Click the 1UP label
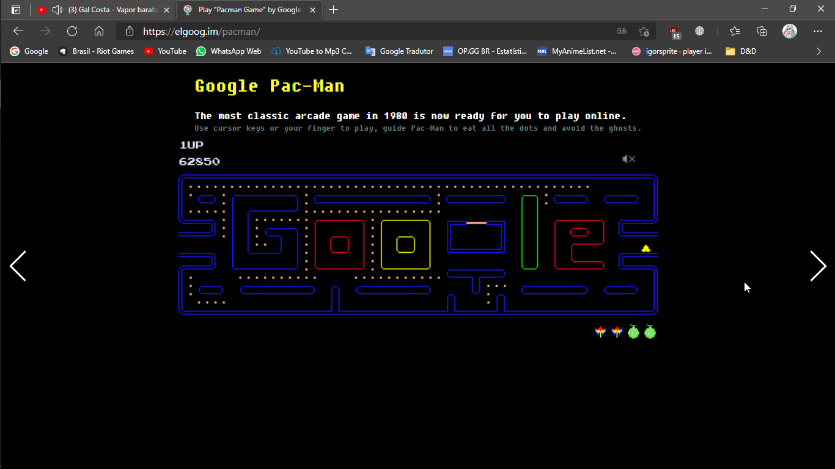Image resolution: width=835 pixels, height=469 pixels. [x=191, y=145]
